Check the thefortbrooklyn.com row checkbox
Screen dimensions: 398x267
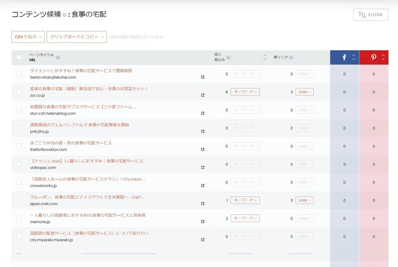19,146
